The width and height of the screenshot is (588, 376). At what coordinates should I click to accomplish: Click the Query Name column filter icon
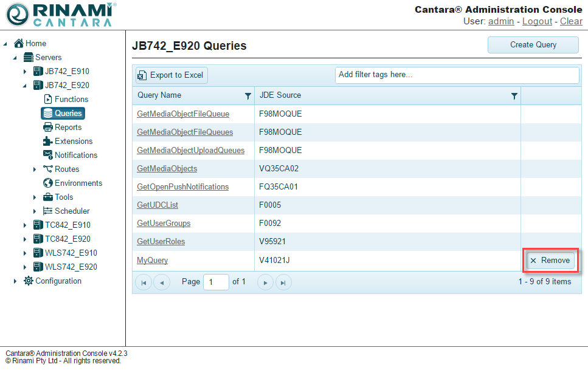[247, 96]
